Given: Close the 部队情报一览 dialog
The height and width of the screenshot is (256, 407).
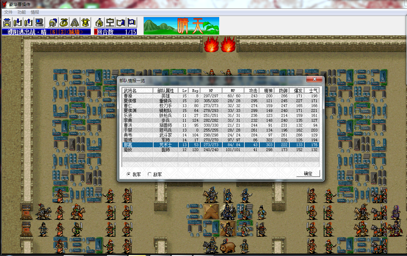Looking at the screenshot, I should 314,79.
